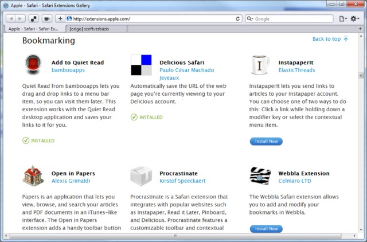Viewport: 367px width, 242px height.
Task: Open the ElasticThreads developer link
Action: pos(296,70)
